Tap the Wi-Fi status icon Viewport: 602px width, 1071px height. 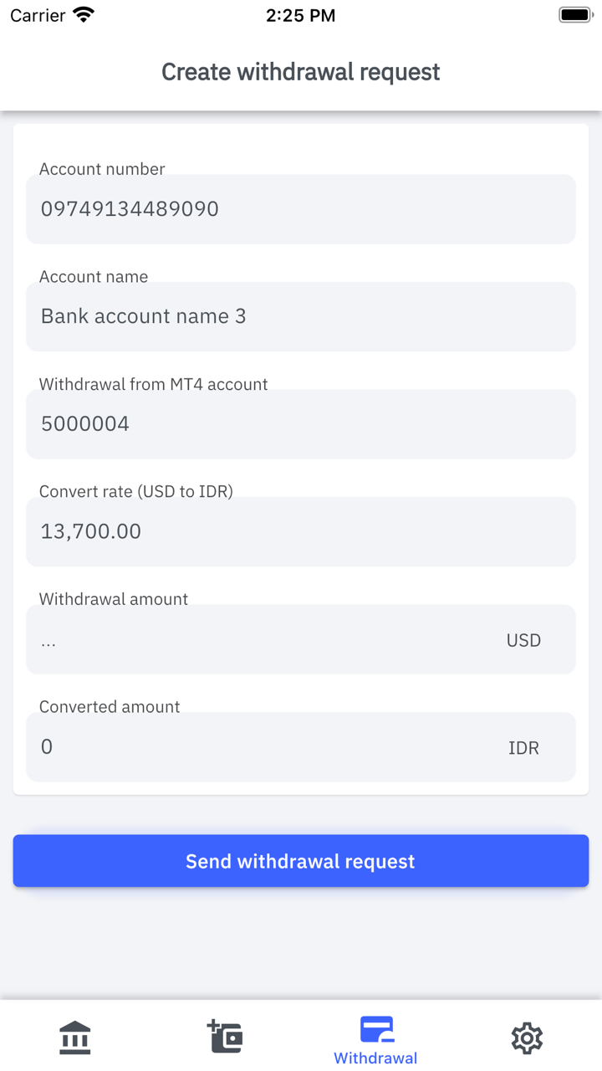click(x=84, y=15)
